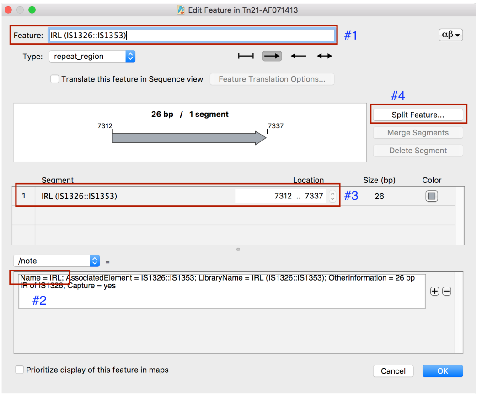The height and width of the screenshot is (396, 482).
Task: Select the non-directional feature icon
Action: pos(246,56)
